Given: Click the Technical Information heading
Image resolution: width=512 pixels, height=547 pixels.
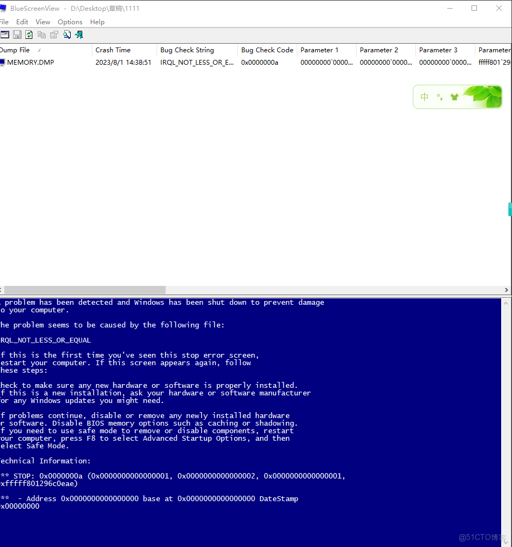Looking at the screenshot, I should coord(45,461).
